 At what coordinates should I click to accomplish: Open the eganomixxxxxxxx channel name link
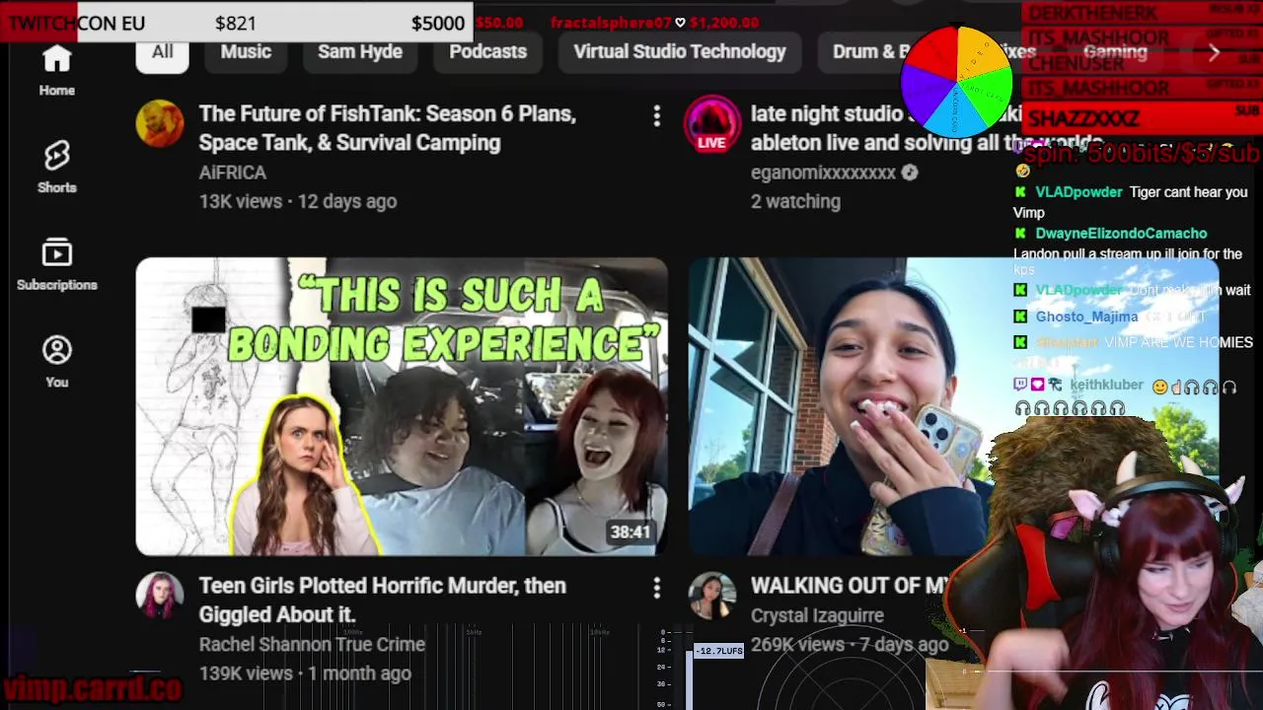(823, 173)
